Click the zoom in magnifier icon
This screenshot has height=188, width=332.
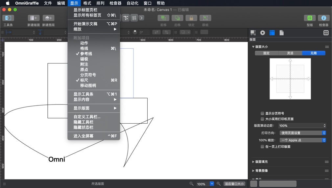[x=219, y=184]
